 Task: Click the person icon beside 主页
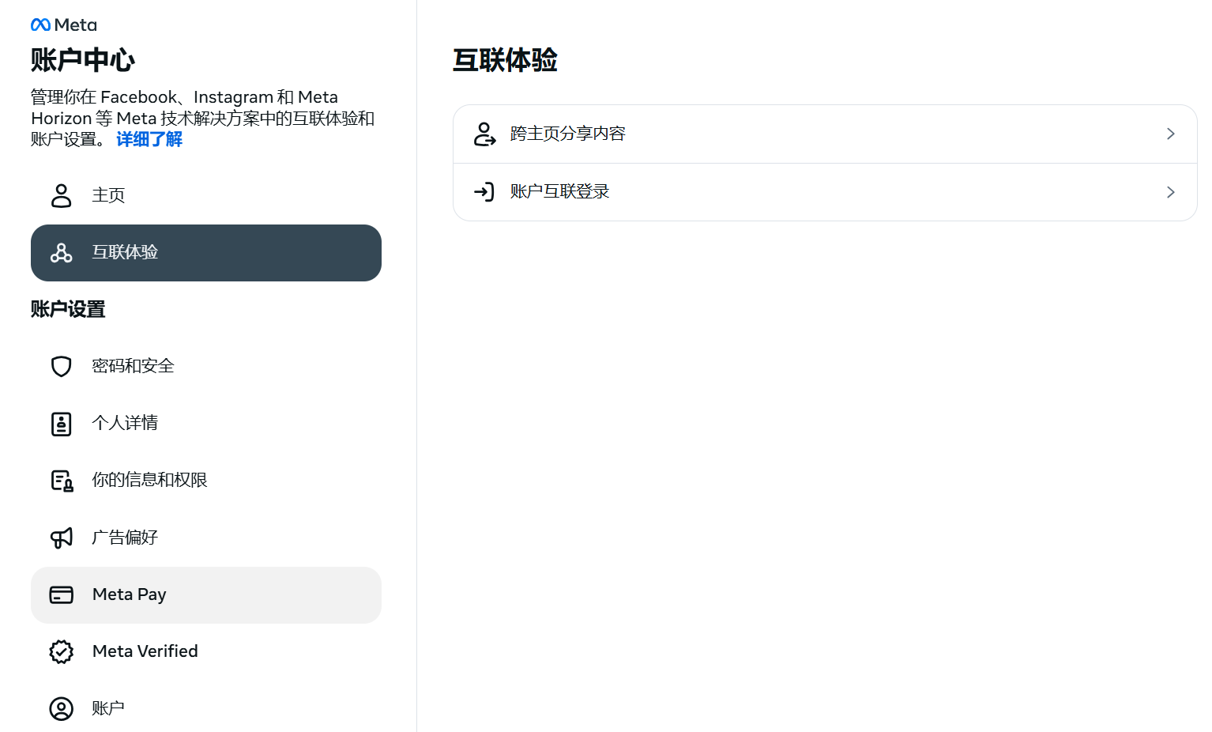tap(61, 195)
